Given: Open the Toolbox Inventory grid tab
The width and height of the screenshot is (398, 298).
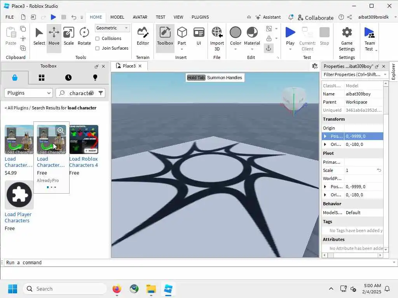Looking at the screenshot, I should 42,78.
